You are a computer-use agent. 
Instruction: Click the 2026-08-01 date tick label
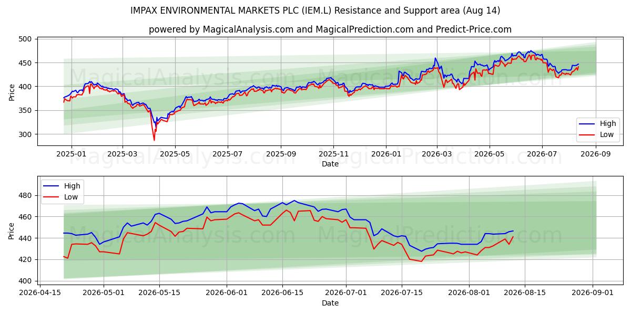point(470,292)
